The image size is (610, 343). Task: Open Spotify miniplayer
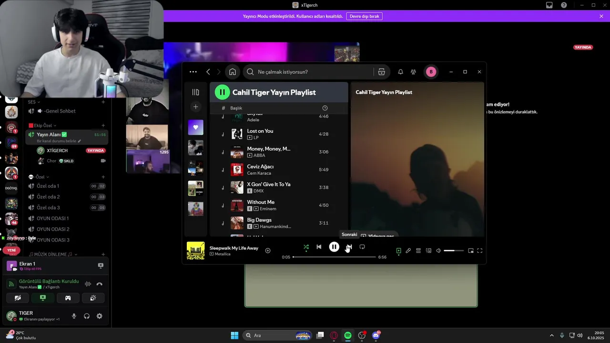471,251
